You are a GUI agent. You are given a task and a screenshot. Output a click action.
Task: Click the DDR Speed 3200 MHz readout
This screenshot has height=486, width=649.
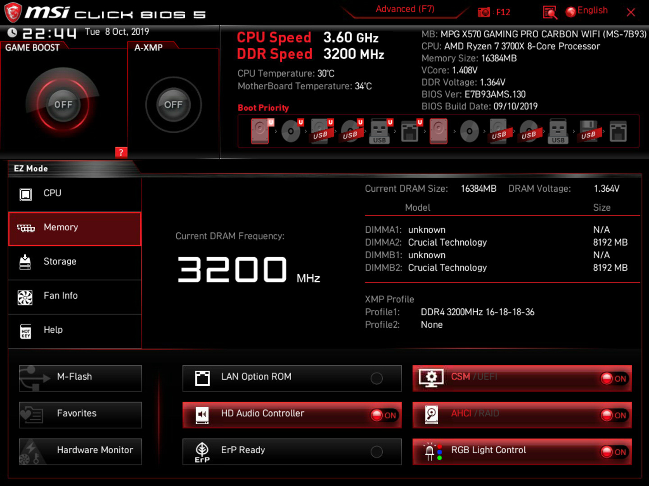(311, 54)
